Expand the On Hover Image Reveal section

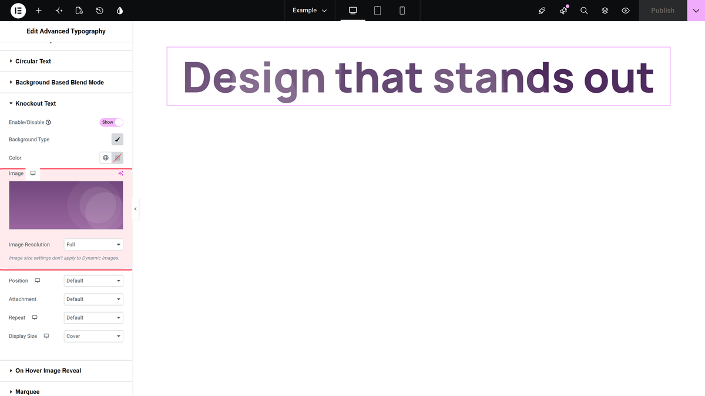[x=66, y=371]
